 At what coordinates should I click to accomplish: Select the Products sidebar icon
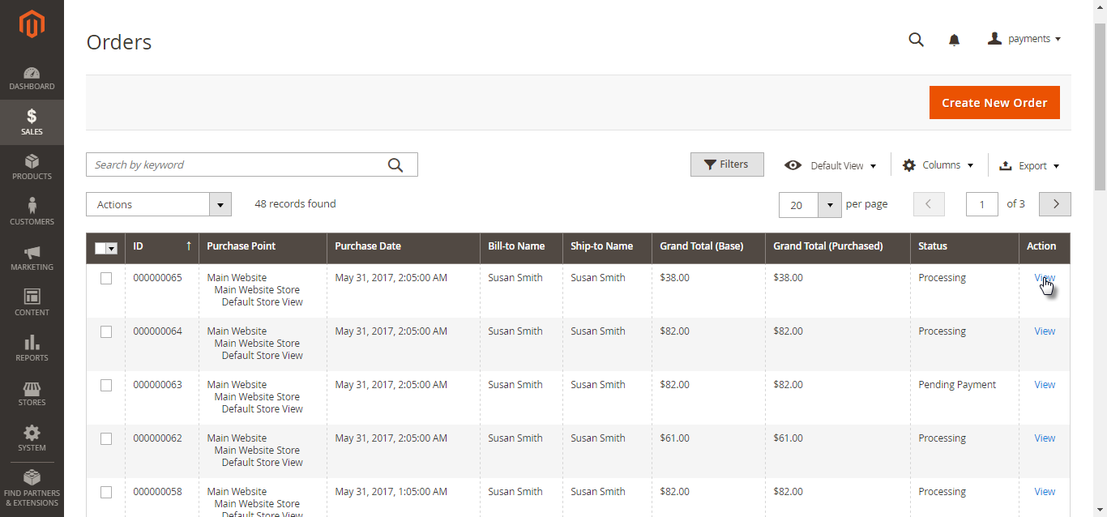(32, 166)
